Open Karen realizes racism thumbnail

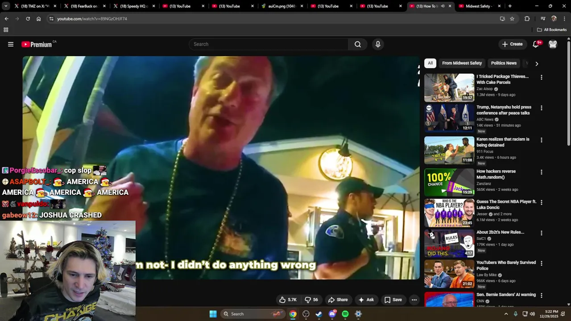coord(449,150)
